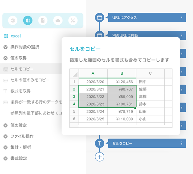Choose セルの値のみをコピー action

point(30,80)
